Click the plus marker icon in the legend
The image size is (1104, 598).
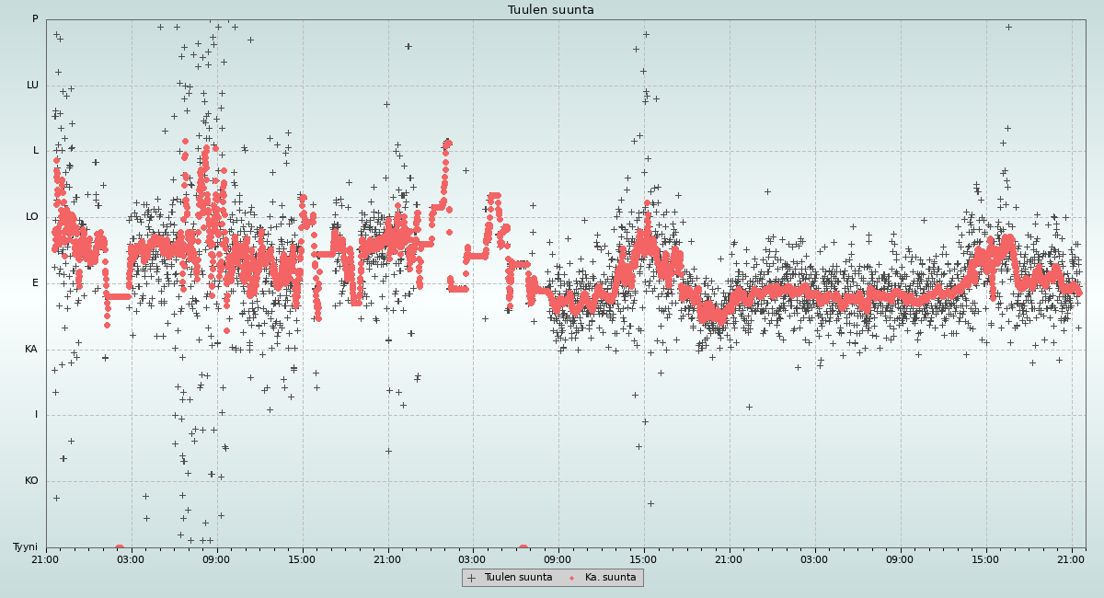(472, 578)
